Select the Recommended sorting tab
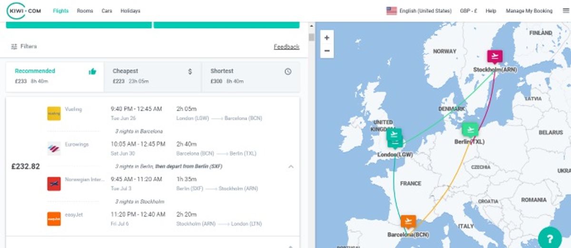Image resolution: width=571 pixels, height=248 pixels. click(55, 76)
